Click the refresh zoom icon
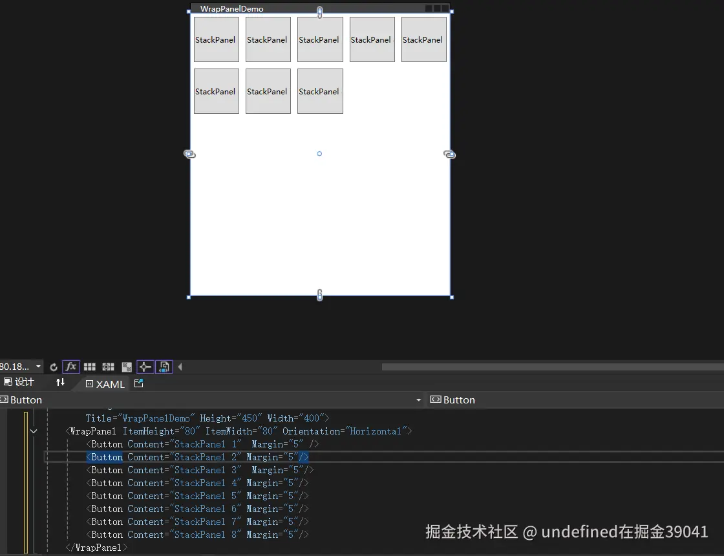Viewport: 724px width, 556px height. (54, 367)
